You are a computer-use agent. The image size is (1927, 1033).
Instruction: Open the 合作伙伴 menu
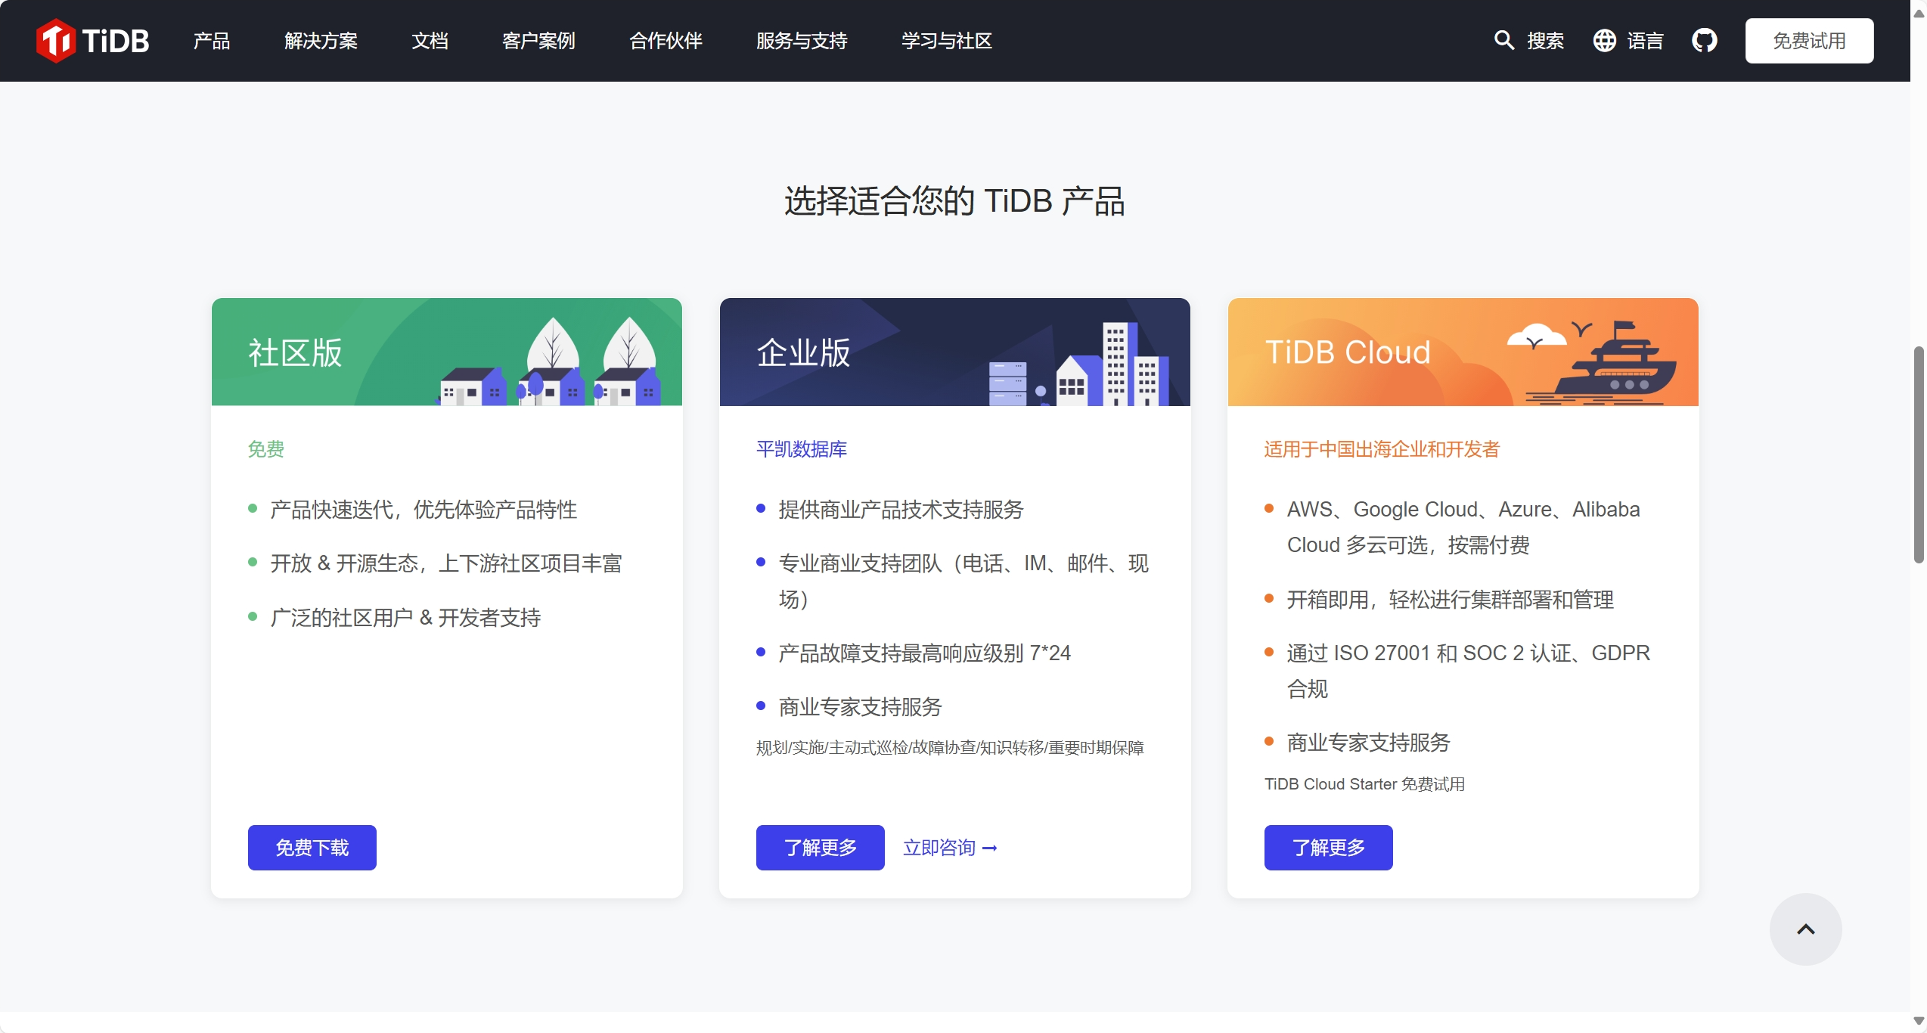[666, 41]
